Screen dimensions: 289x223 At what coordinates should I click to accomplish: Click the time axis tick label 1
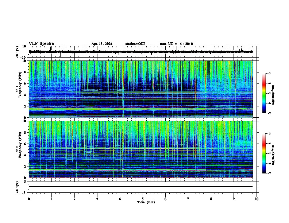(51, 199)
